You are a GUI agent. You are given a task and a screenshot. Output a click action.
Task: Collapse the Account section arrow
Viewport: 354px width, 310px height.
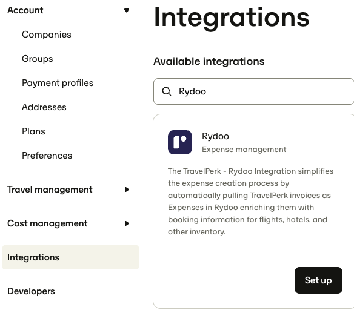127,10
